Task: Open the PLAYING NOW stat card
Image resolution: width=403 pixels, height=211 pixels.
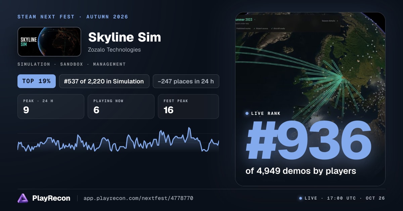Action: [121, 107]
